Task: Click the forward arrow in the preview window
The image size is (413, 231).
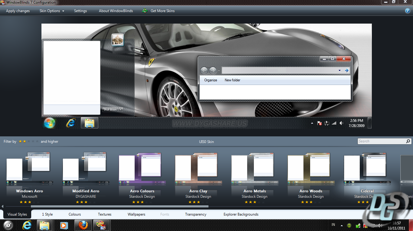Action: [x=213, y=70]
